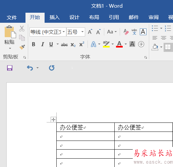The width and height of the screenshot is (173, 167).
Task: Click the numbered list icon
Action: click(168, 28)
